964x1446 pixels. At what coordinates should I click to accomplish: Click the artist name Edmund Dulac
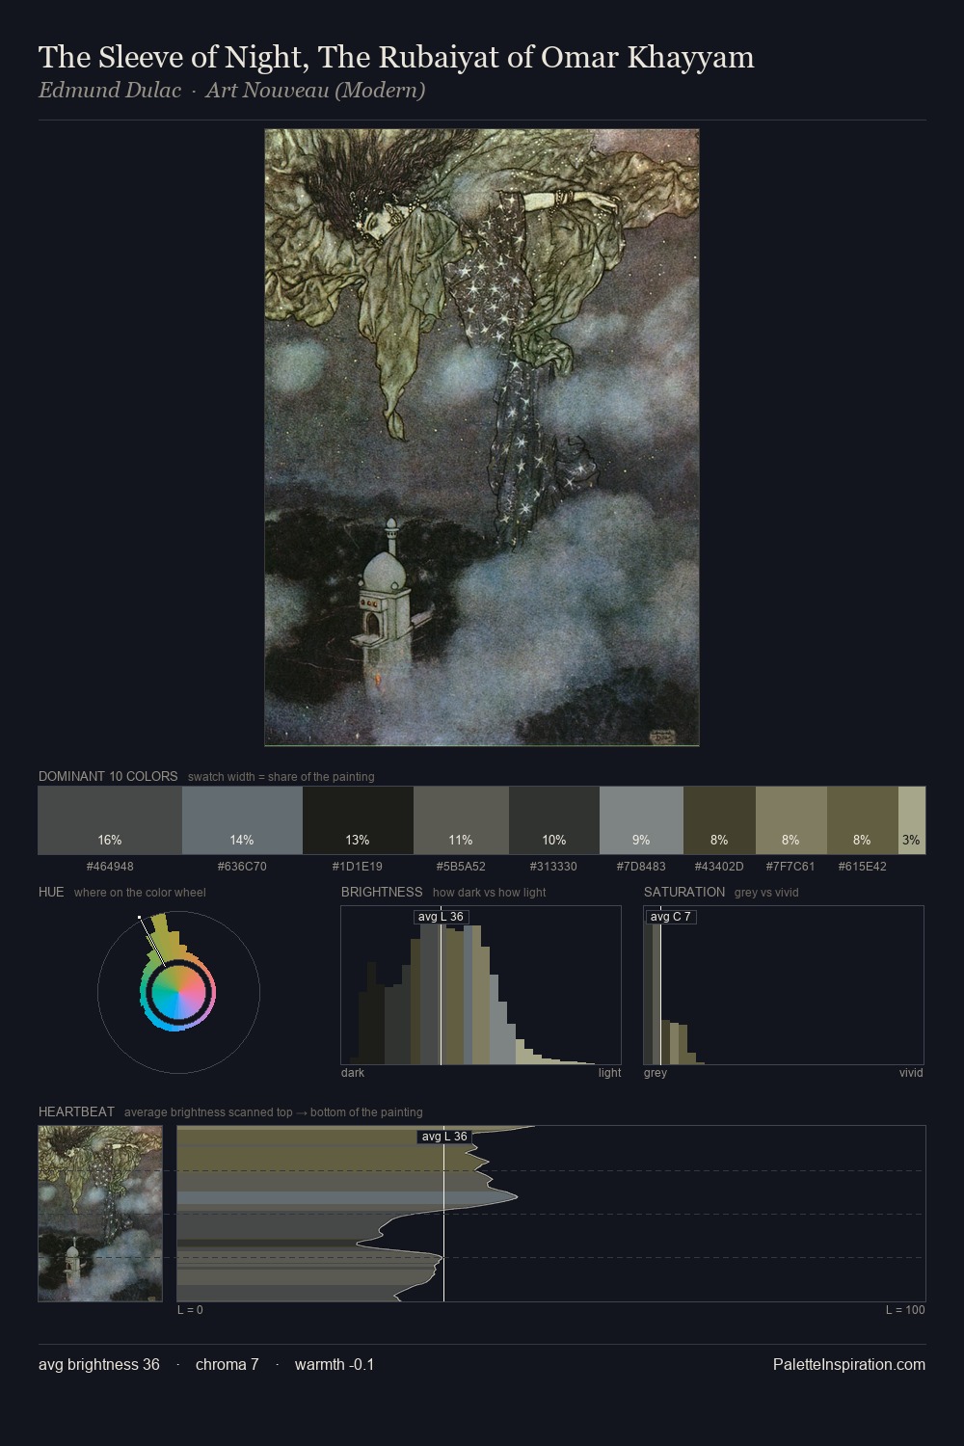tap(110, 91)
